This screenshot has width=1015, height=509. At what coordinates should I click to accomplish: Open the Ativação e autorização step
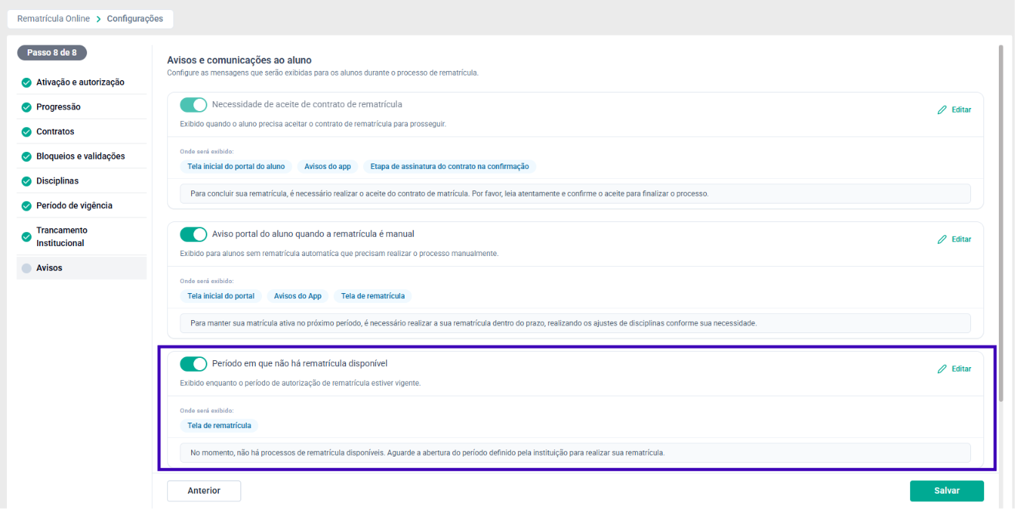pyautogui.click(x=82, y=83)
